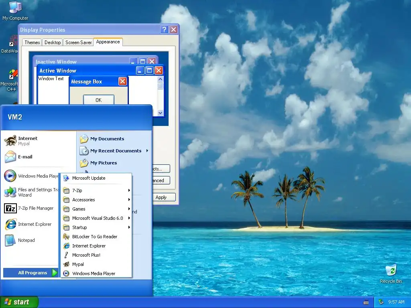
Task: Expand My Recent Documents submenu
Action: click(114, 151)
